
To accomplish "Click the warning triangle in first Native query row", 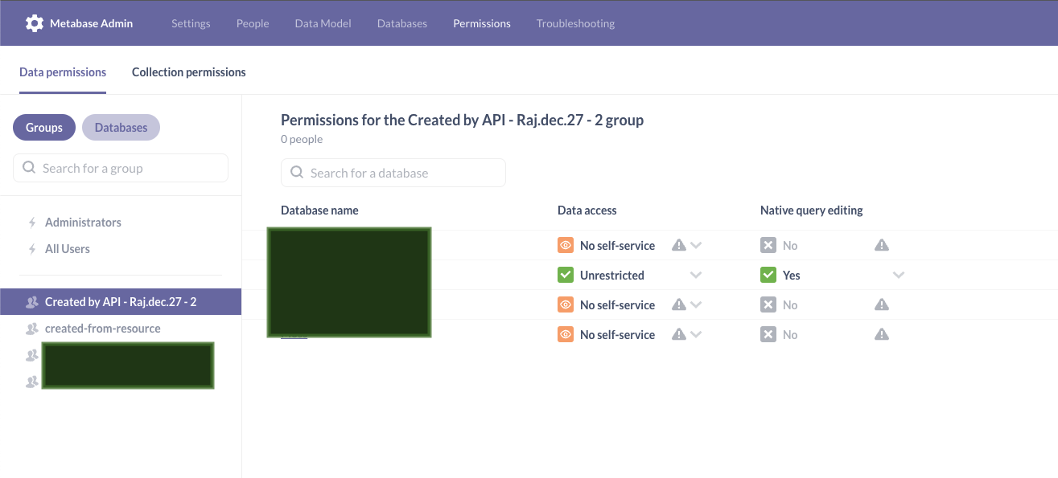I will pyautogui.click(x=881, y=245).
